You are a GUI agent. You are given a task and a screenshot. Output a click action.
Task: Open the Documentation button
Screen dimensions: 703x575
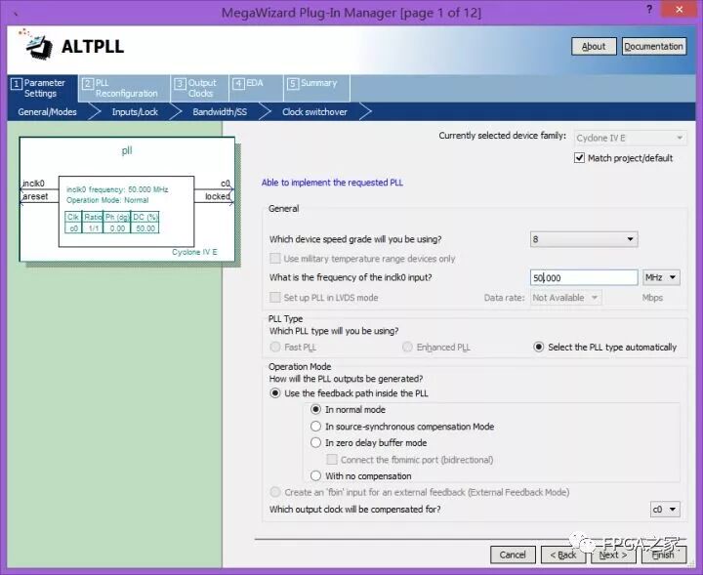653,47
